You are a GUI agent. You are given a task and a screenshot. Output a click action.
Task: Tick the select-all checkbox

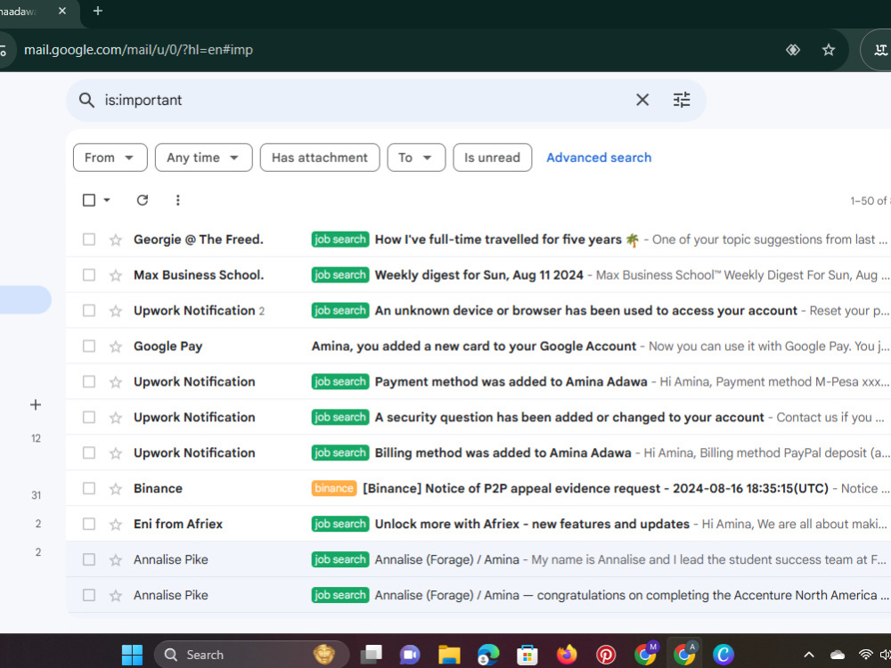coord(88,200)
